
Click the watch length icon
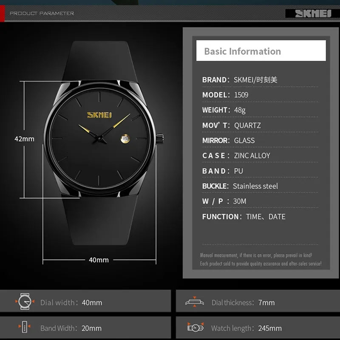coord(195,327)
